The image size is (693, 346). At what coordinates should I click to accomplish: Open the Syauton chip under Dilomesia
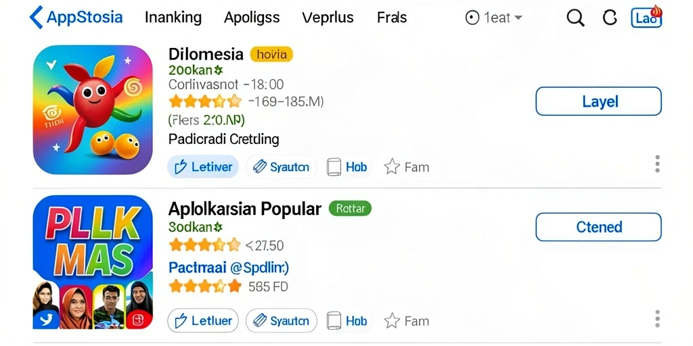[281, 168]
